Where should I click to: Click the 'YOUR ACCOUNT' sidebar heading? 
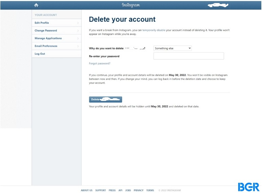coord(46,15)
